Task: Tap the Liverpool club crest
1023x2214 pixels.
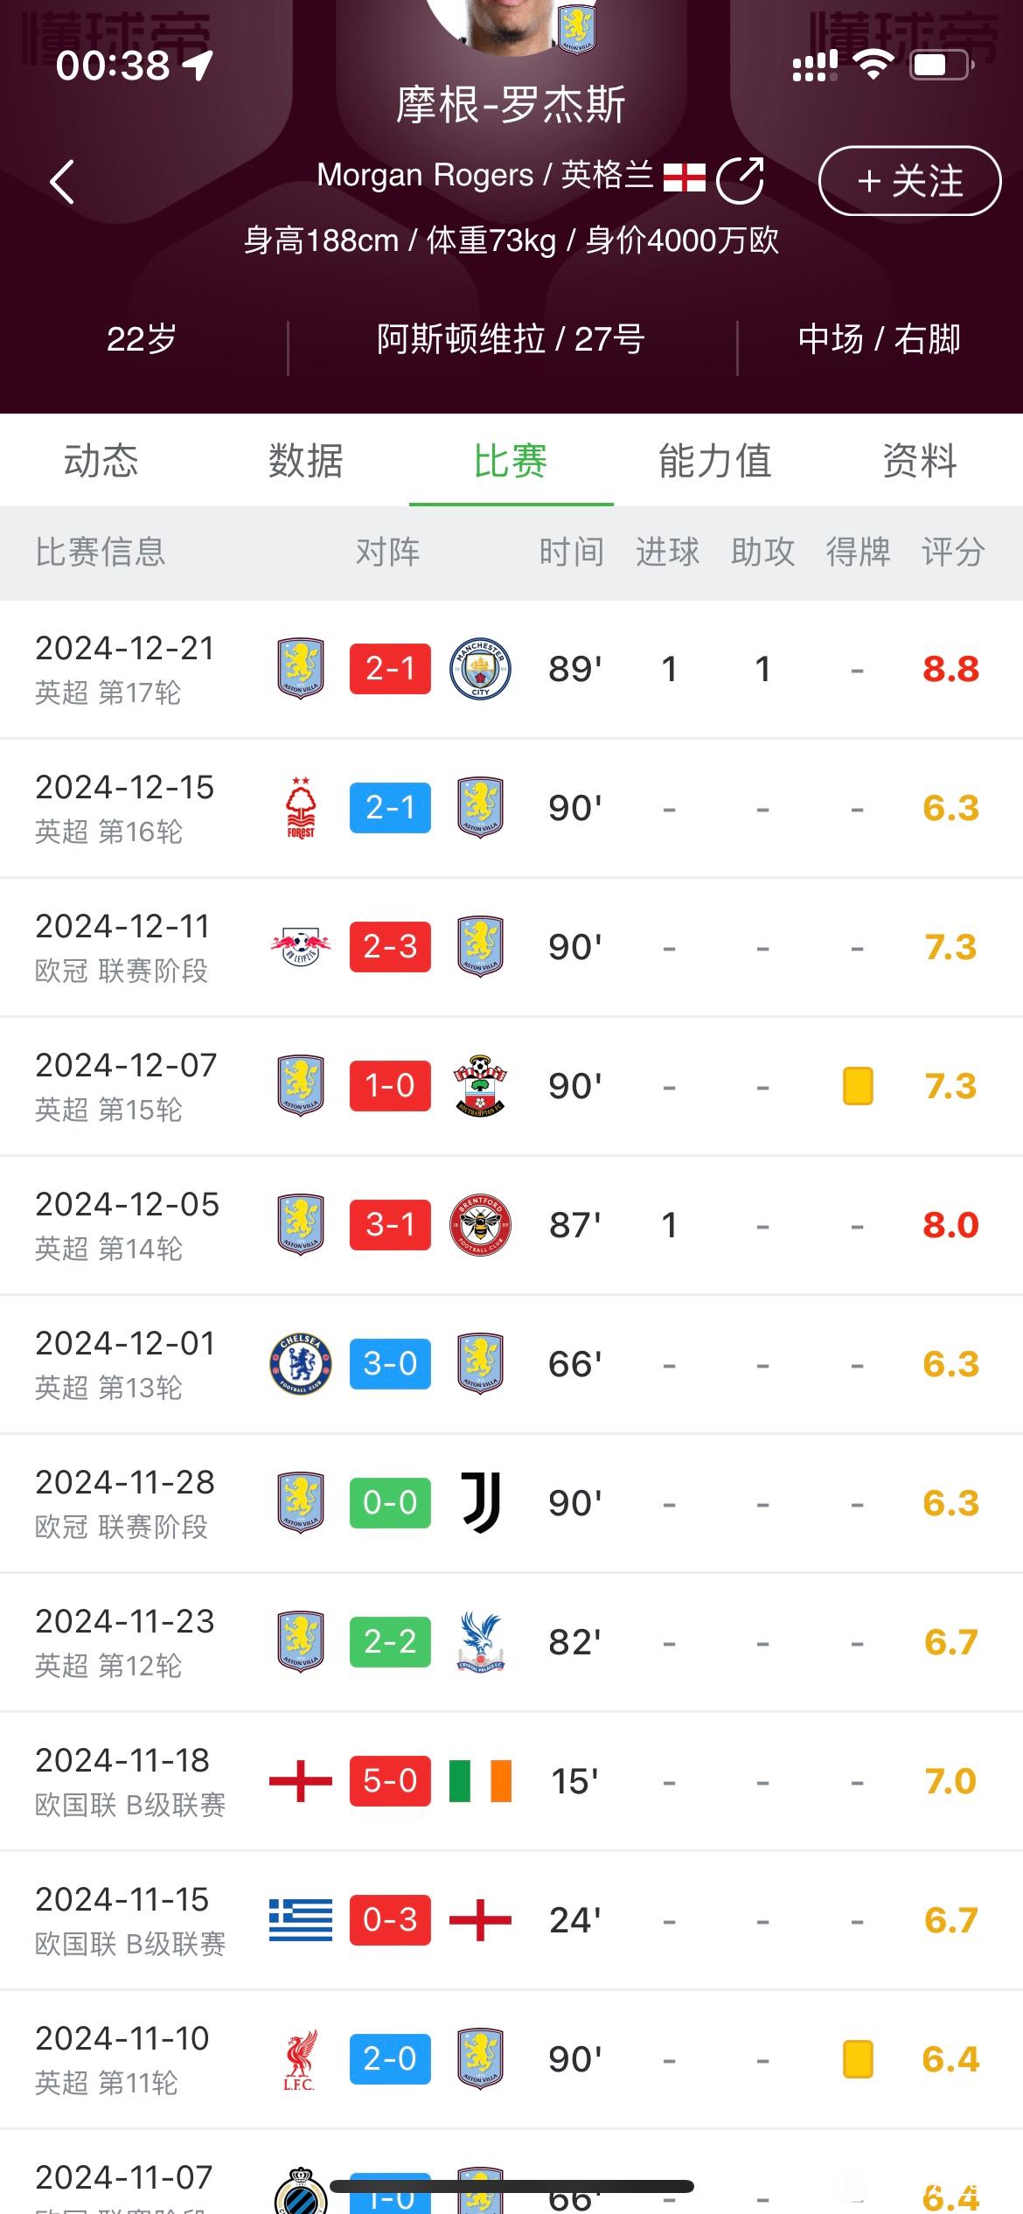Action: (x=301, y=2058)
